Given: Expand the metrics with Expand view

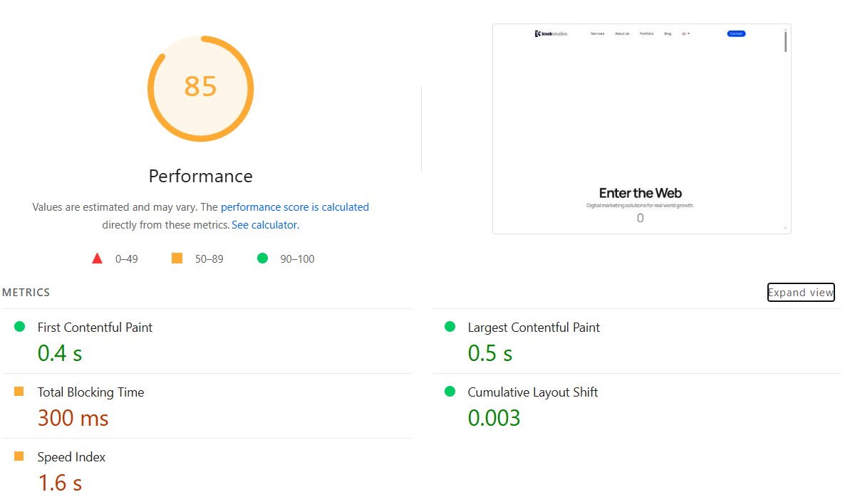Looking at the screenshot, I should click(800, 293).
